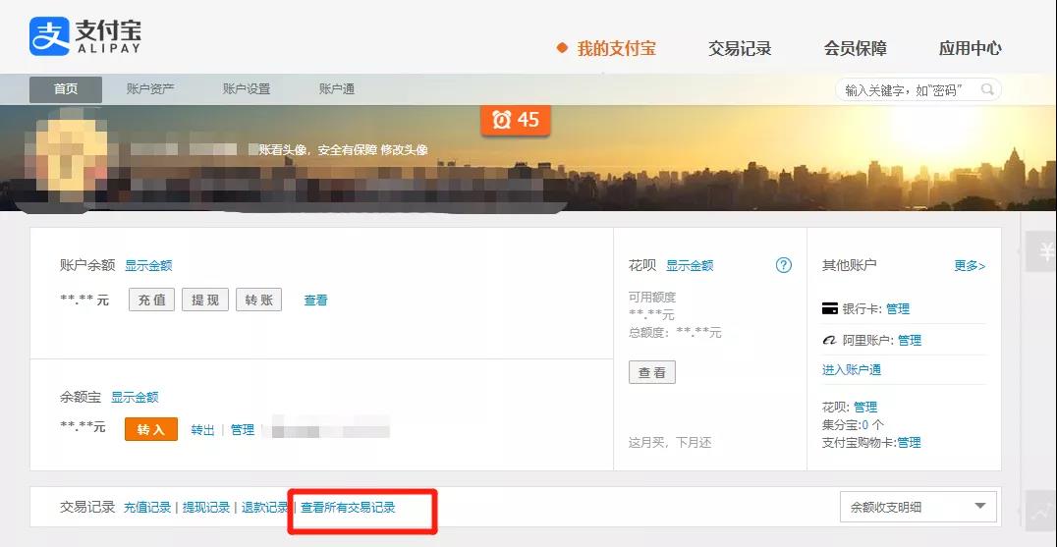The height and width of the screenshot is (547, 1057).
Task: Open 提现记录 link
Action: 206,508
